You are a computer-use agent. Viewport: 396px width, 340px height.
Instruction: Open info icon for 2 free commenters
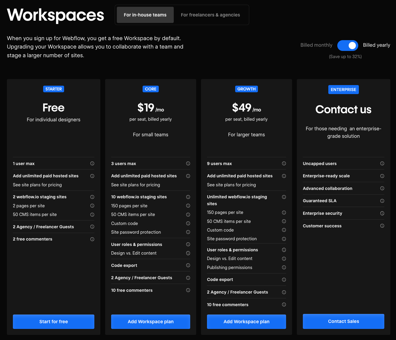tap(92, 239)
